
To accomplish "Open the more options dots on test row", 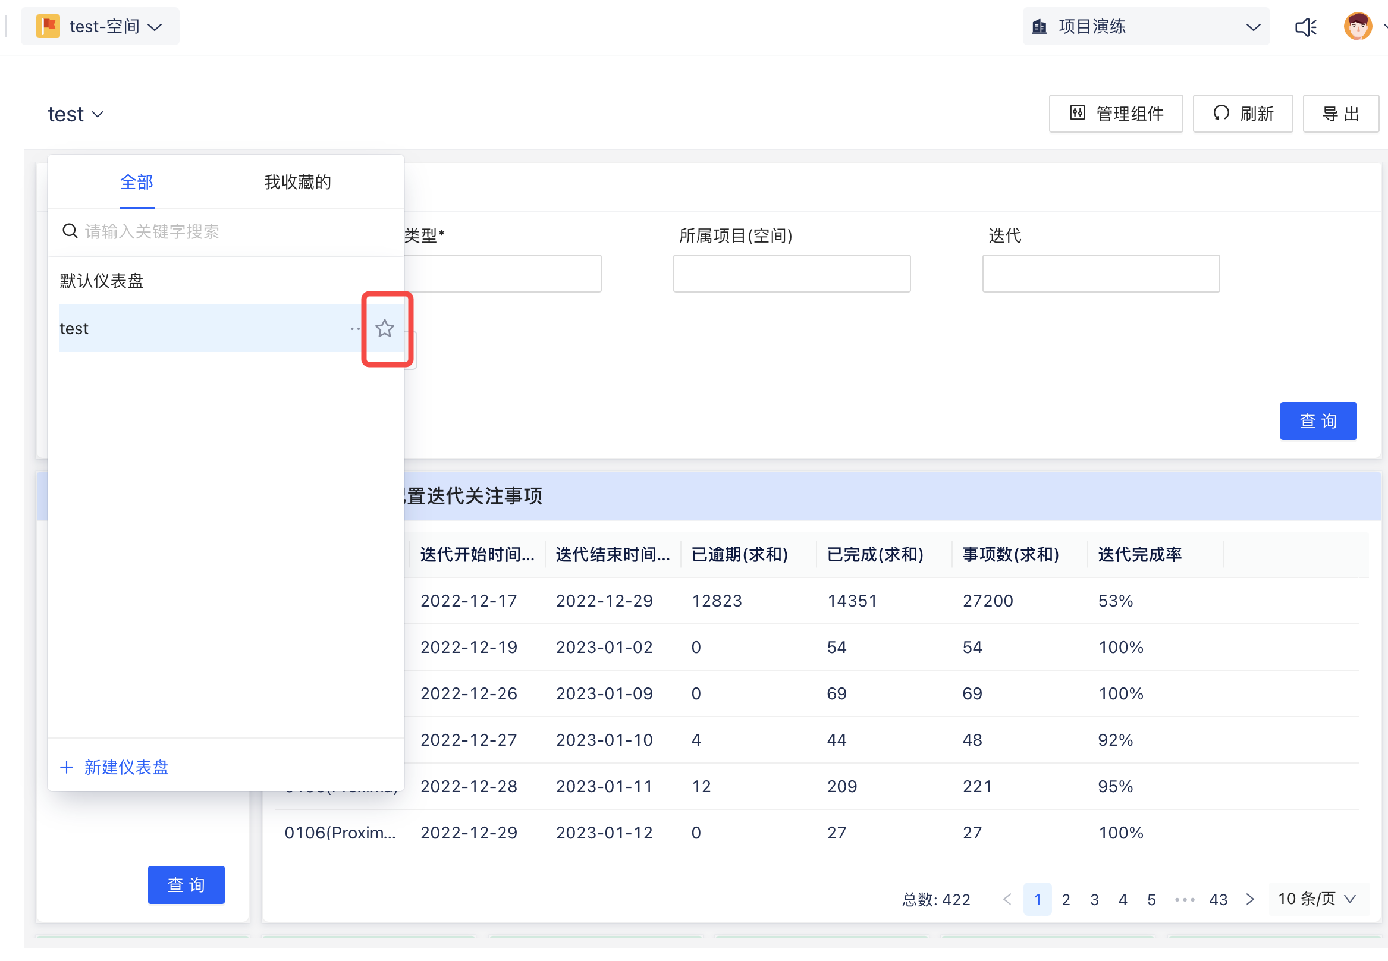I will [355, 329].
